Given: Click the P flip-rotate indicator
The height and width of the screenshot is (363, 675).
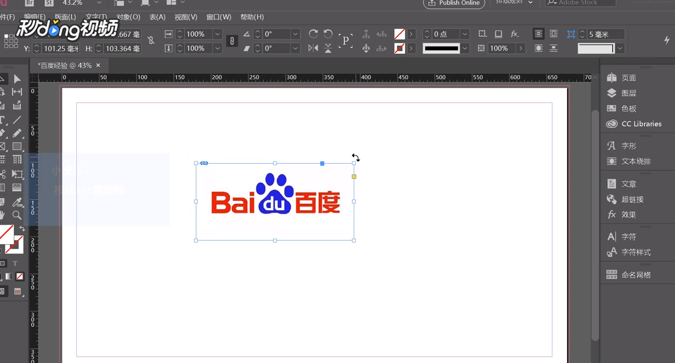Looking at the screenshot, I should pos(345,41).
